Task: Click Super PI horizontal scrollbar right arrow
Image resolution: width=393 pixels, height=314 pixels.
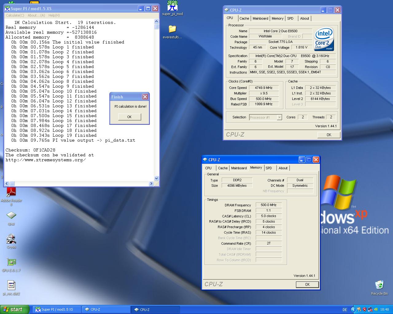Action: [151, 183]
